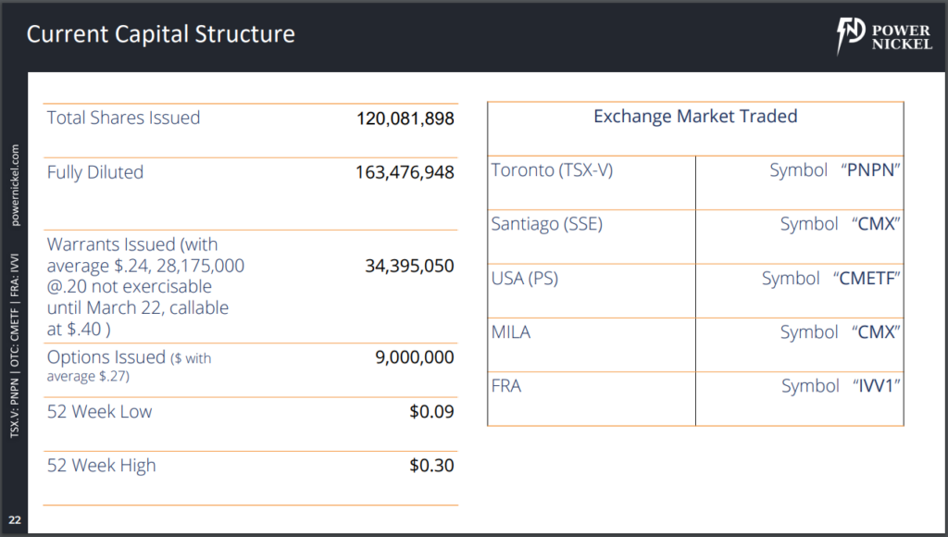Click the 52 Week Low label
948x537 pixels.
(x=99, y=411)
